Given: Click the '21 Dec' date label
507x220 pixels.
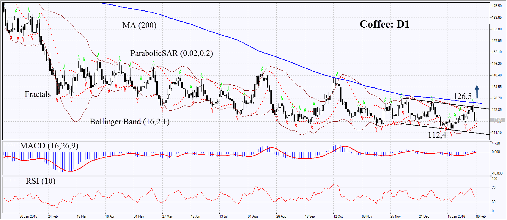Looking at the screenshot, I should tap(424, 216).
